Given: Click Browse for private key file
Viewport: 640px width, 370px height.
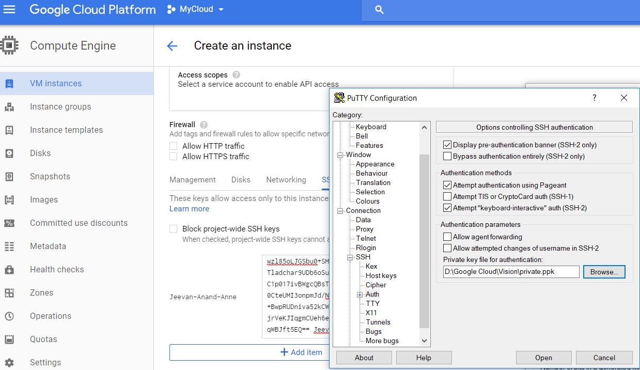Looking at the screenshot, I should pos(604,272).
